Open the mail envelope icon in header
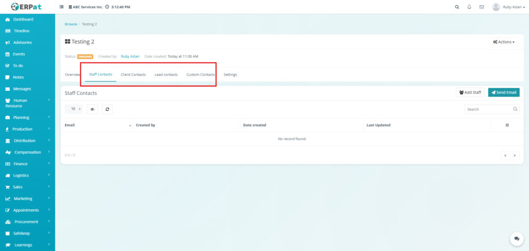529x251 pixels. [481, 7]
